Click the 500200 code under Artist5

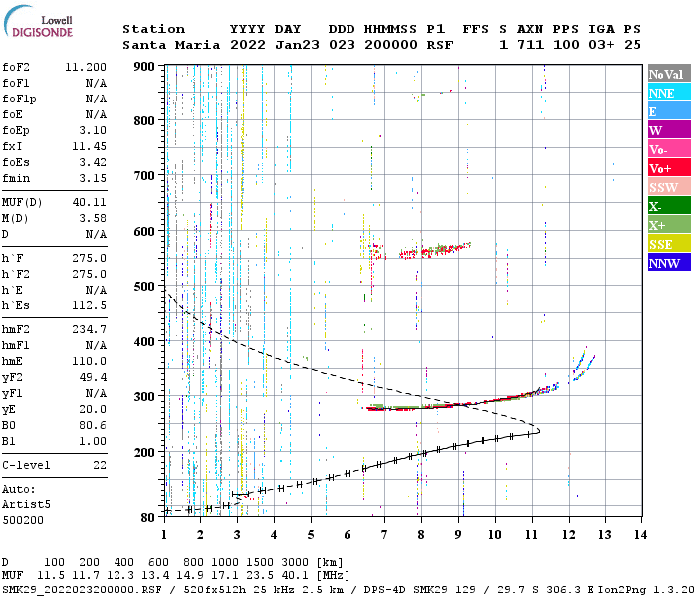point(23,520)
